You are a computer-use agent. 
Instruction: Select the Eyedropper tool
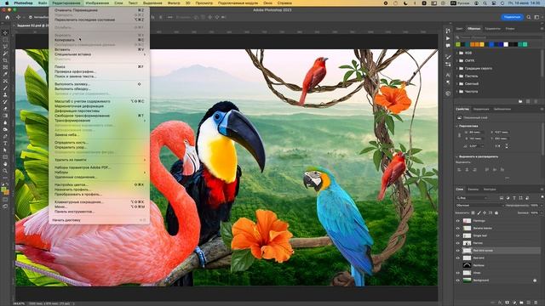[x=5, y=74]
